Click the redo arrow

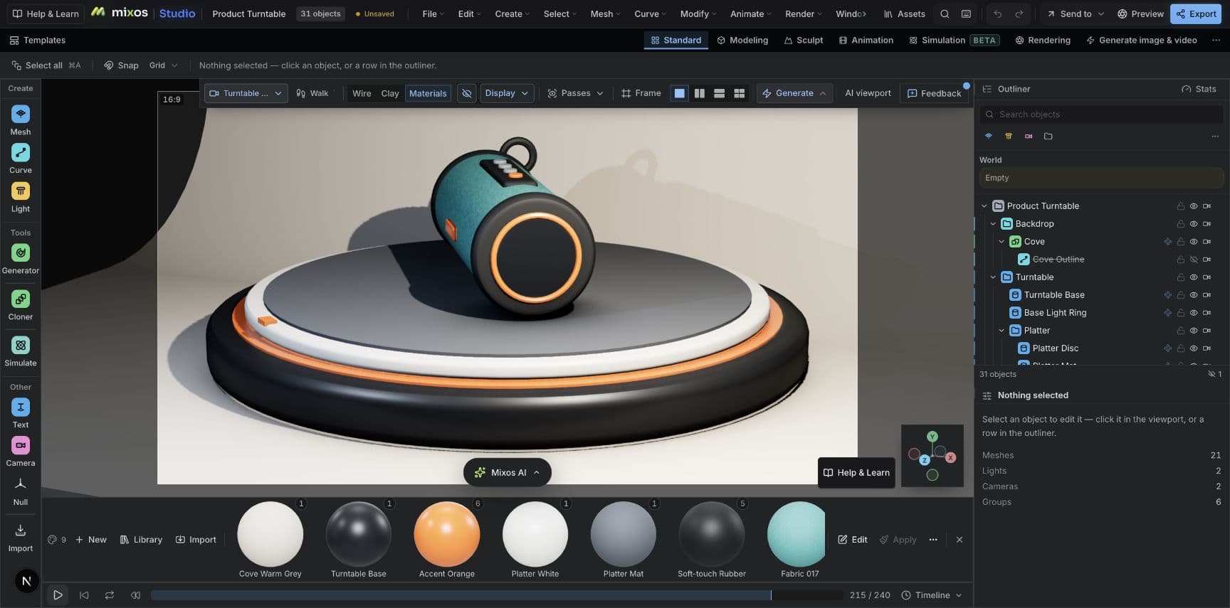click(1019, 14)
